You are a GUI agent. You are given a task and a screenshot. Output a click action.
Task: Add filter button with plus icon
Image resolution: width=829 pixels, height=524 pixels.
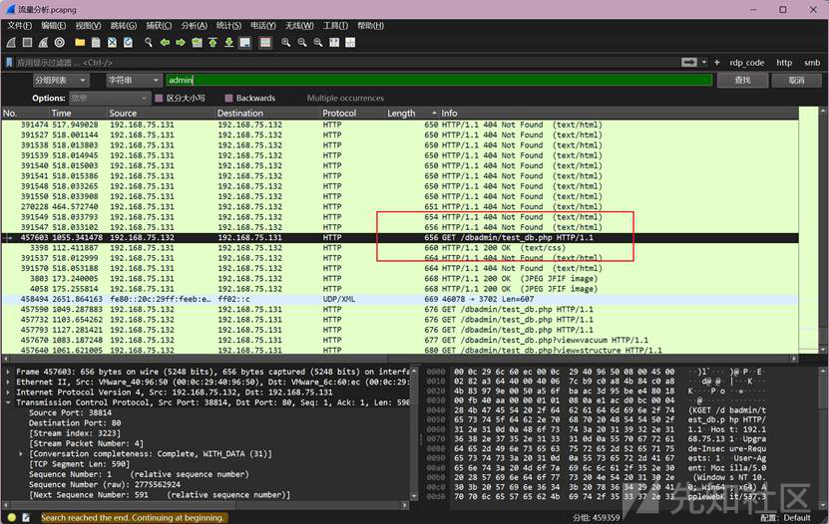(717, 63)
